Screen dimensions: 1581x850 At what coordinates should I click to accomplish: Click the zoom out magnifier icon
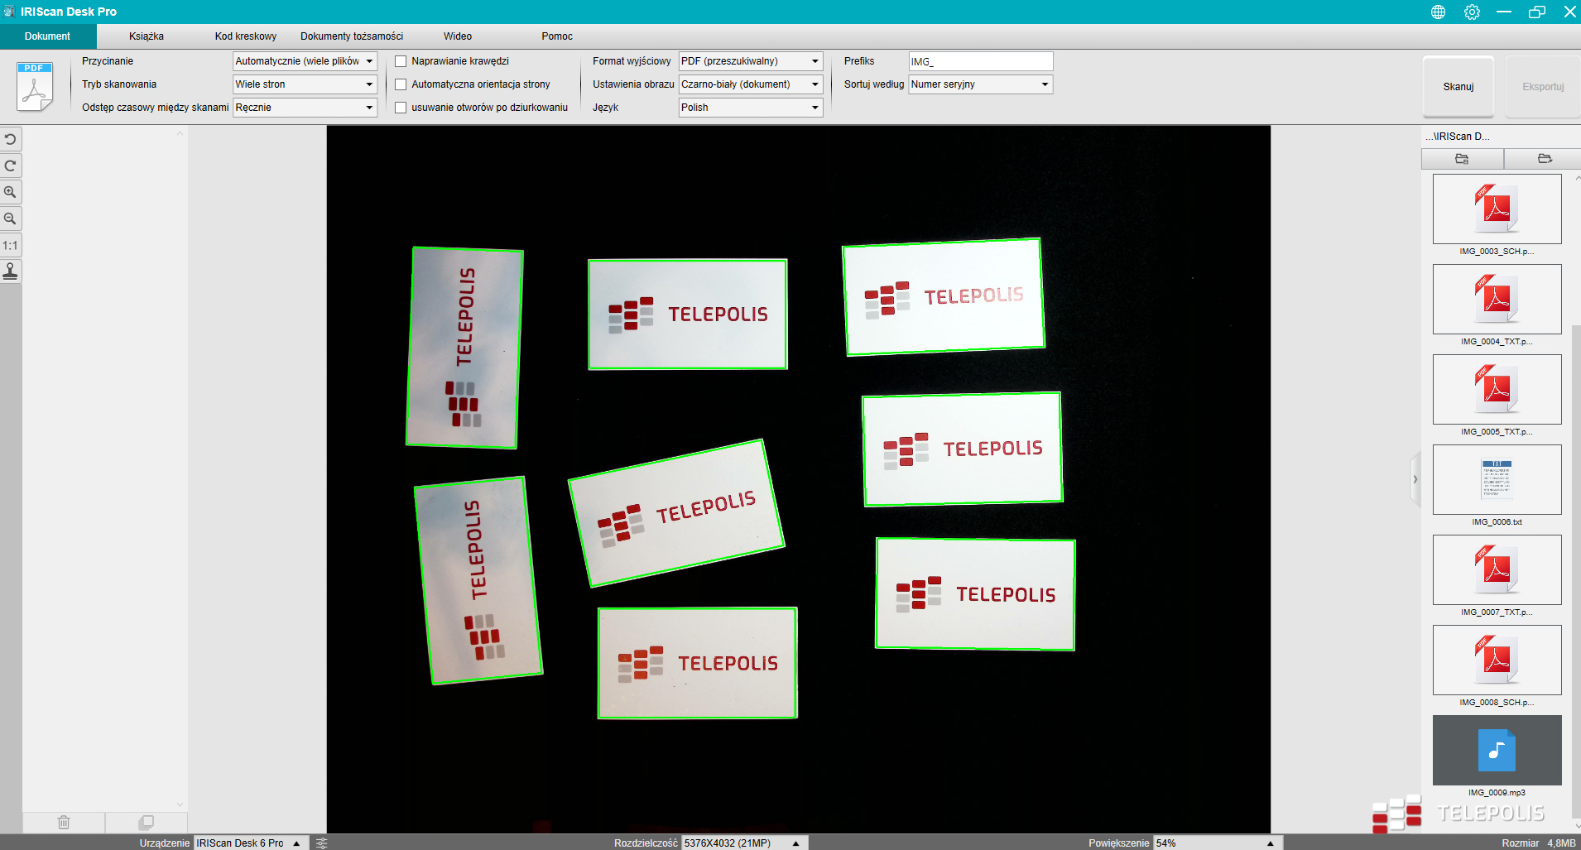click(10, 219)
